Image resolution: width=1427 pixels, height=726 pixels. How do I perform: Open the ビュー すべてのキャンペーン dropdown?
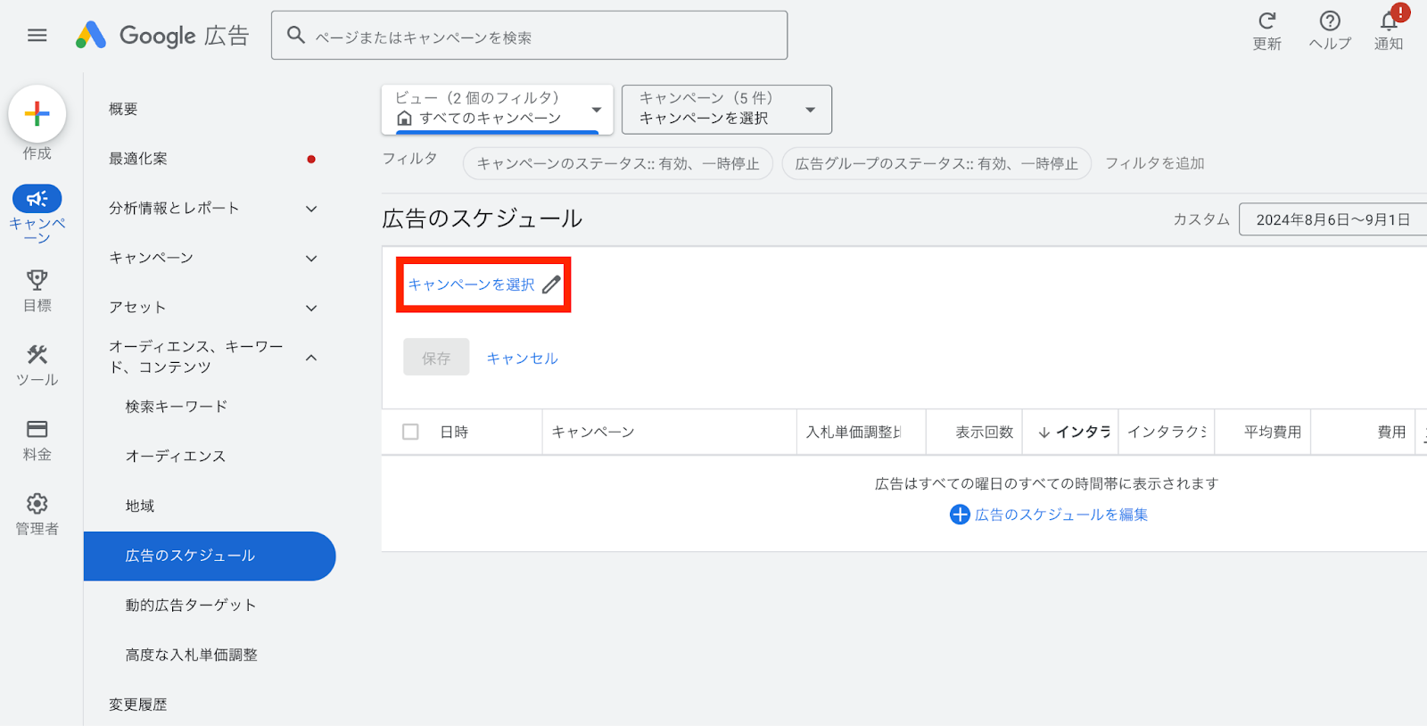click(498, 109)
